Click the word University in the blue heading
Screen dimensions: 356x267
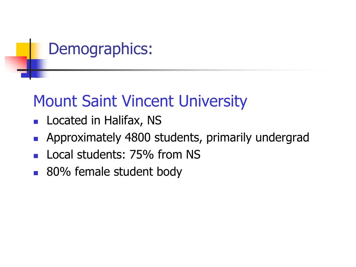pyautogui.click(x=213, y=101)
